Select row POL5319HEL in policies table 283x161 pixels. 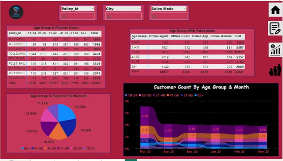tap(54, 63)
